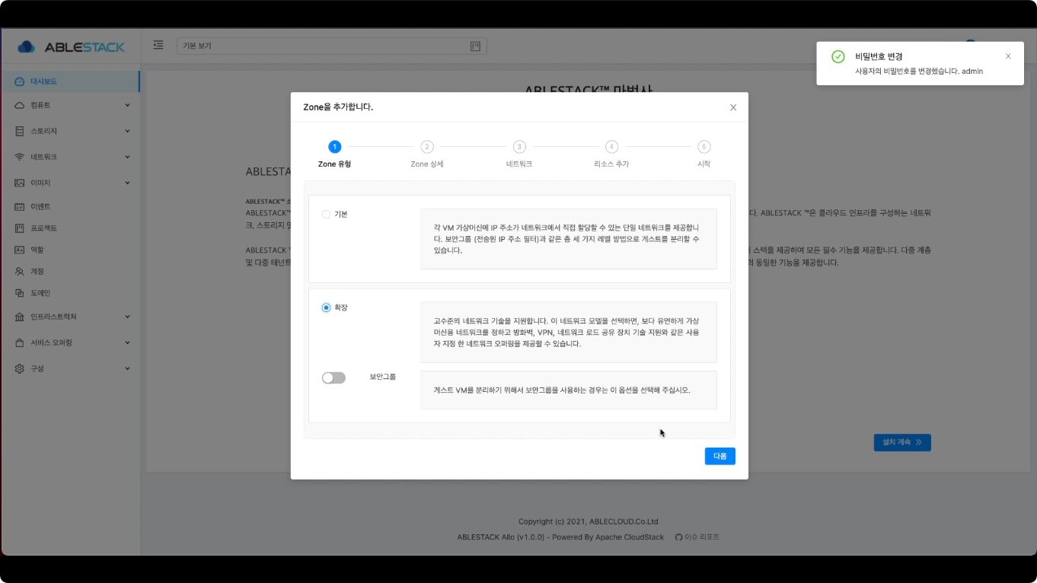
Task: Click the service offering bag icon
Action: [x=20, y=342]
